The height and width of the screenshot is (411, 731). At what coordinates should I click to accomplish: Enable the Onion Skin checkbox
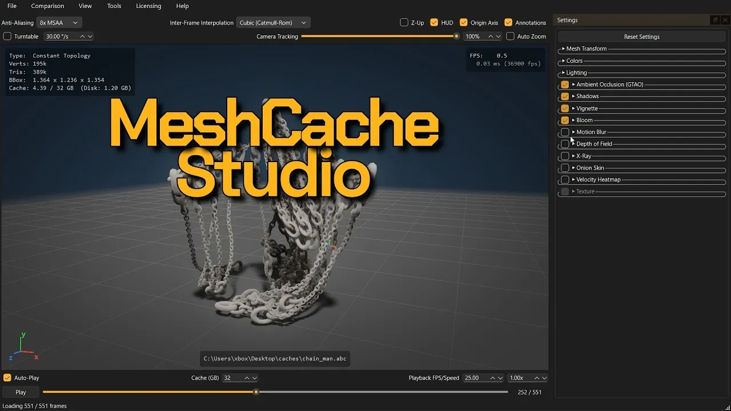coord(565,168)
